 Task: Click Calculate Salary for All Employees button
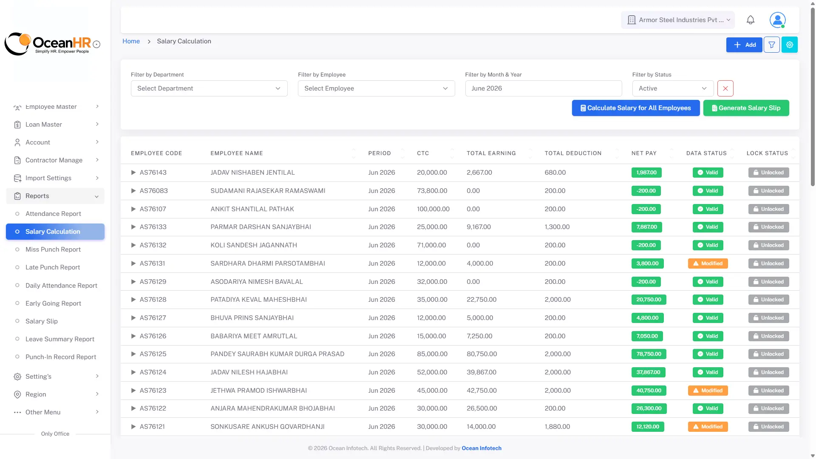[635, 108]
